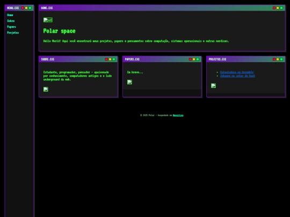Click the green button of HOME.EXE
Image resolution: width=290 pixels, height=217 pixels.
281,8
